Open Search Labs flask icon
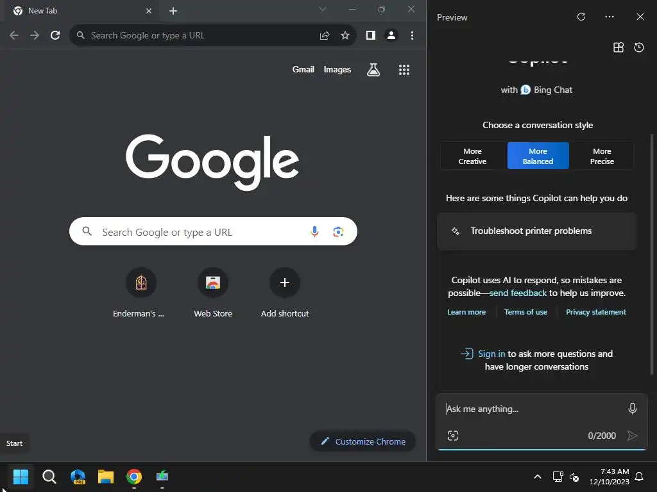 click(373, 70)
